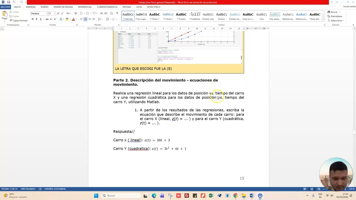Open the numbered list dropdown arrow
This screenshot has width=356, height=200.
[x=91, y=13]
